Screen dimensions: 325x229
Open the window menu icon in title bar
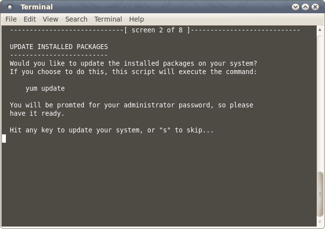pos(10,7)
